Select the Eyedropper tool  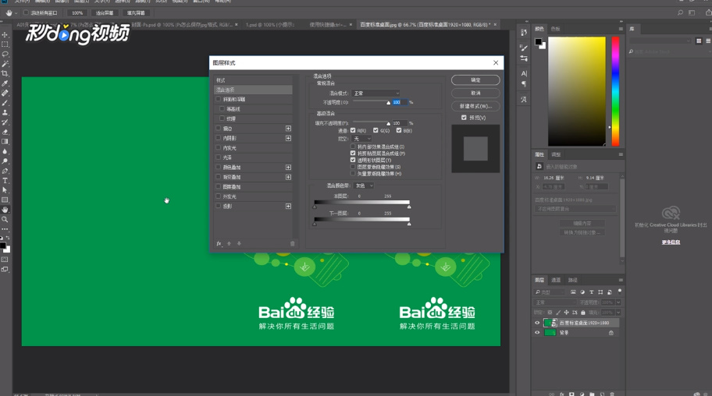(5, 83)
